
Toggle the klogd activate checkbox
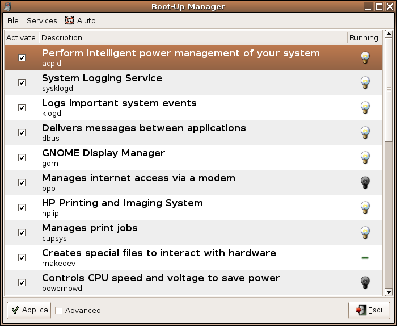click(x=22, y=108)
